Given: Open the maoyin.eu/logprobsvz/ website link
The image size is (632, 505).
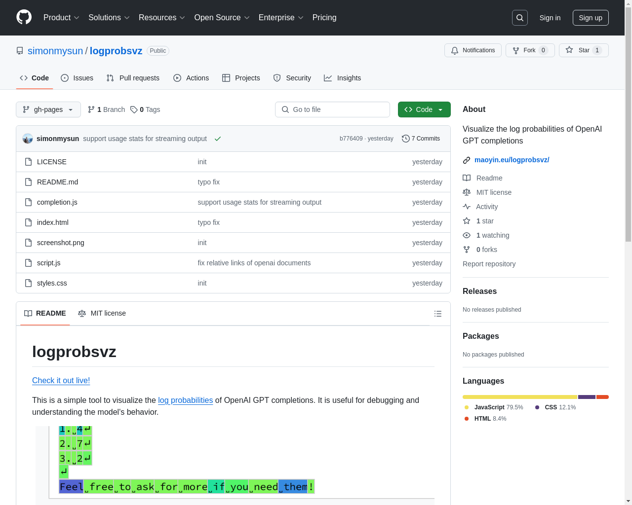Looking at the screenshot, I should click(x=512, y=160).
